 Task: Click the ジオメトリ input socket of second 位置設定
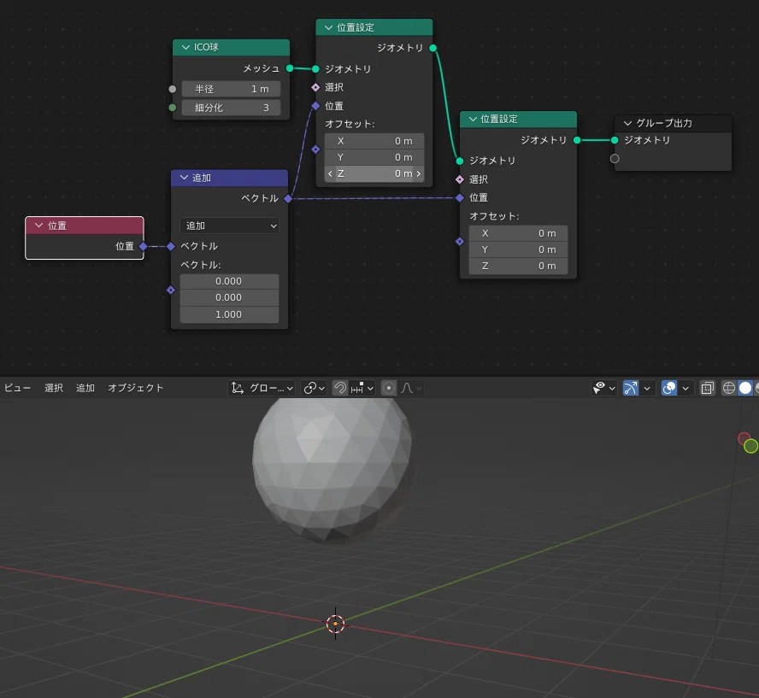point(460,161)
